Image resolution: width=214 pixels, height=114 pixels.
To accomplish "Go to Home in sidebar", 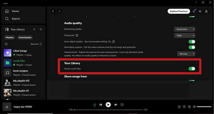I will tap(12, 11).
